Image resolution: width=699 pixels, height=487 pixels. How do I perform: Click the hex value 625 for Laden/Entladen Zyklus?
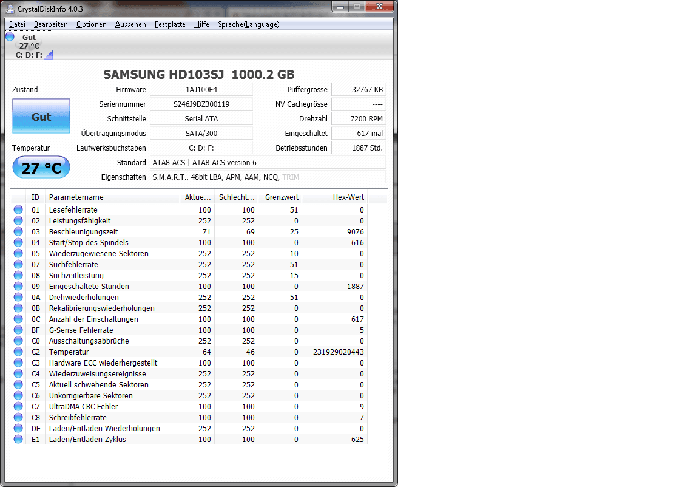[357, 439]
